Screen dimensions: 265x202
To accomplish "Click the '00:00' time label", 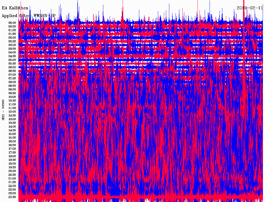I will point(12,23).
